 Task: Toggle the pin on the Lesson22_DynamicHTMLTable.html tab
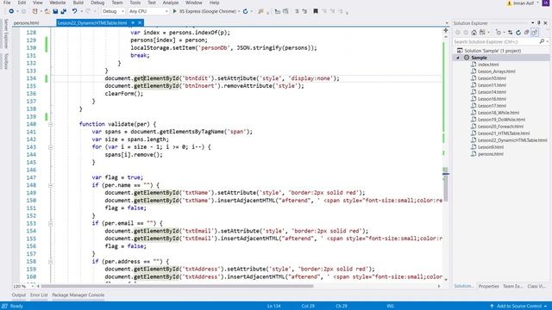coord(133,23)
